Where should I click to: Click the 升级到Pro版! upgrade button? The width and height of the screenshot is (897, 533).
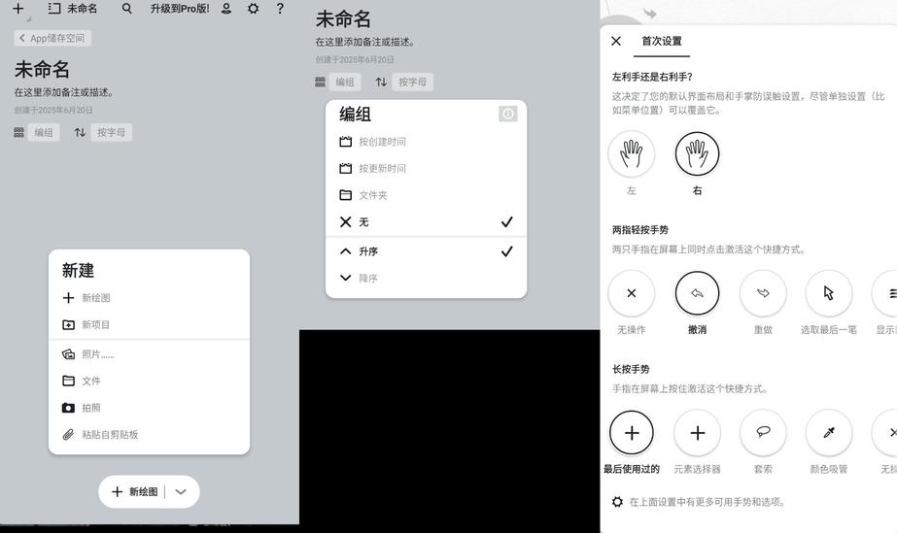tap(180, 9)
